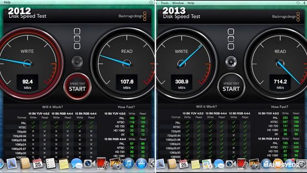Open App Store from the 2012 dock
The width and height of the screenshot is (307, 173).
click(x=142, y=163)
